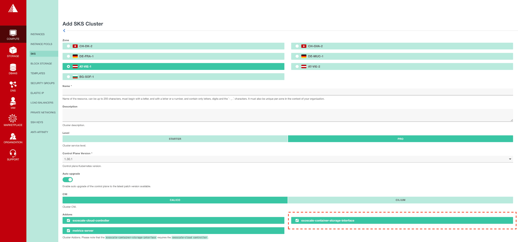Open Private Networks in the submenu

[43, 113]
